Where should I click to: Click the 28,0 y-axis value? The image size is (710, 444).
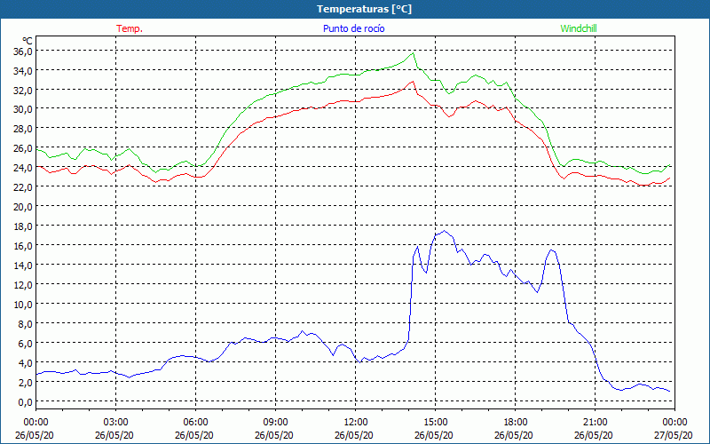[23, 129]
